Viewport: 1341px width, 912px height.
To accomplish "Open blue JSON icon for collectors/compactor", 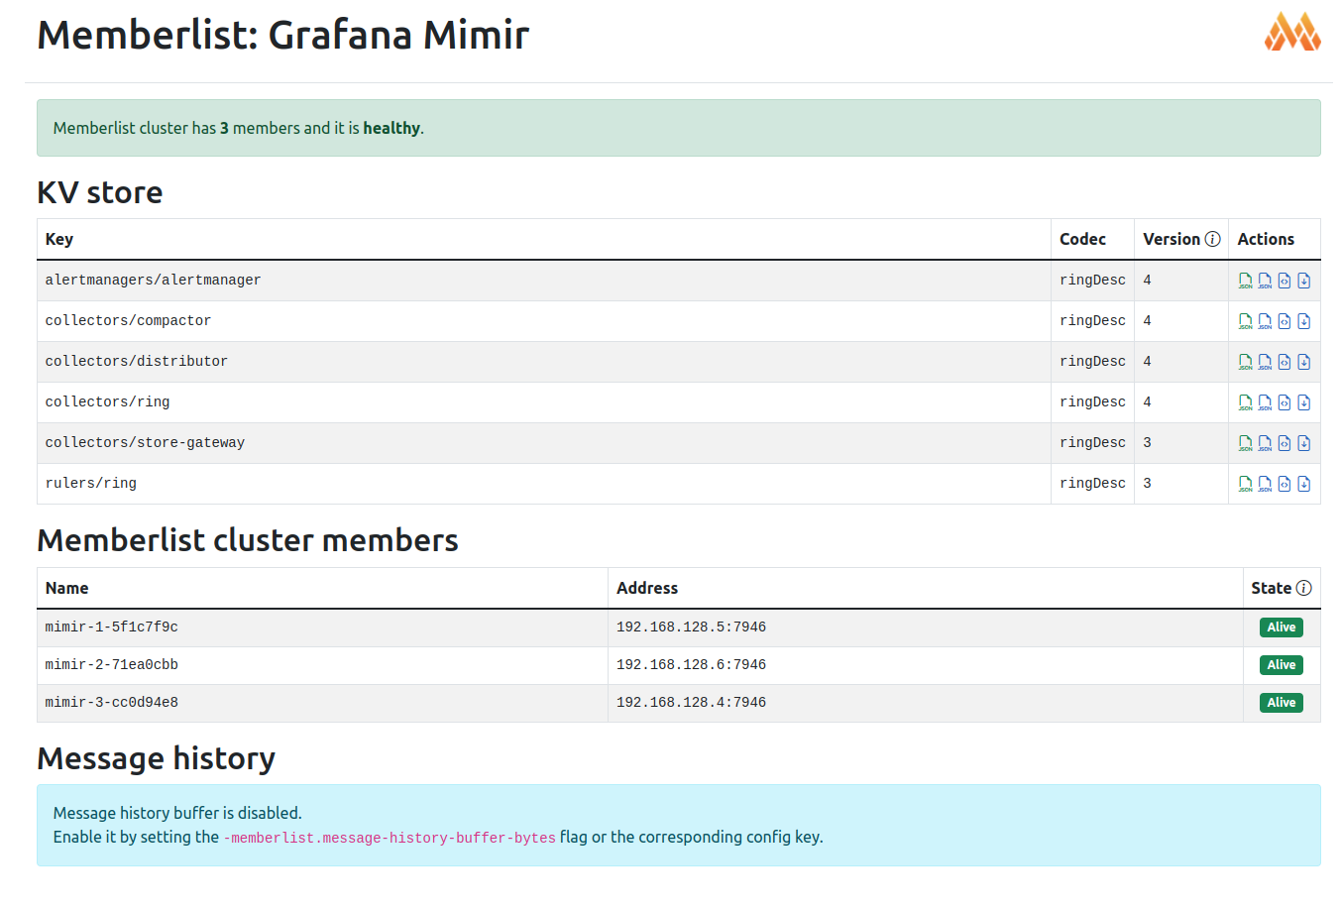I will click(1265, 321).
